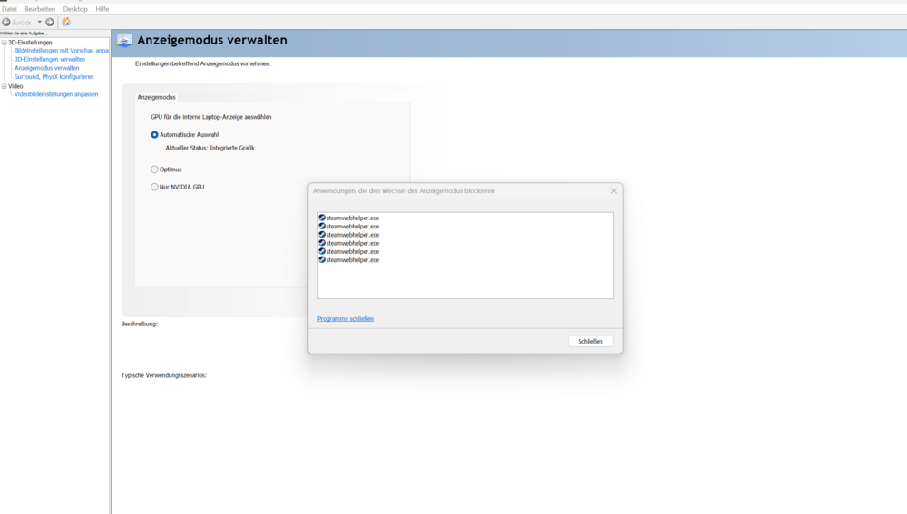Click the Anzeigemodus tab label
The height and width of the screenshot is (514, 907).
click(156, 97)
